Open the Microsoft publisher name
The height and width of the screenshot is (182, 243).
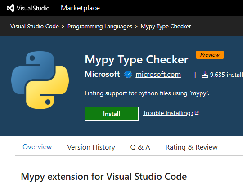click(102, 74)
